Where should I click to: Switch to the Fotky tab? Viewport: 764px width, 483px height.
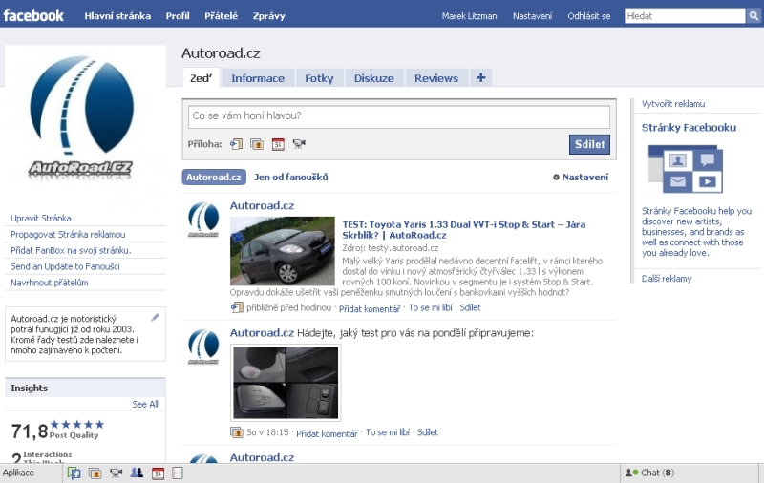(x=319, y=78)
